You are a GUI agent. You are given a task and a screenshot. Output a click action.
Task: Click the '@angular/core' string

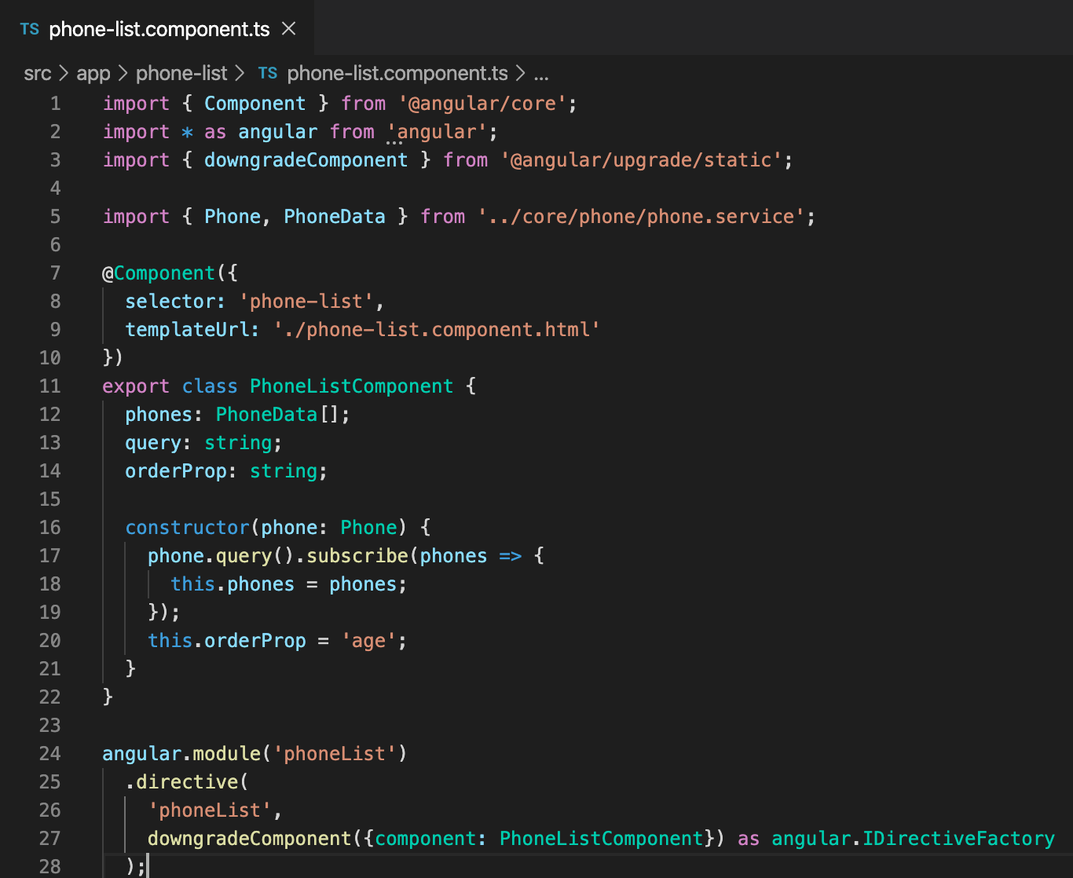pos(482,104)
